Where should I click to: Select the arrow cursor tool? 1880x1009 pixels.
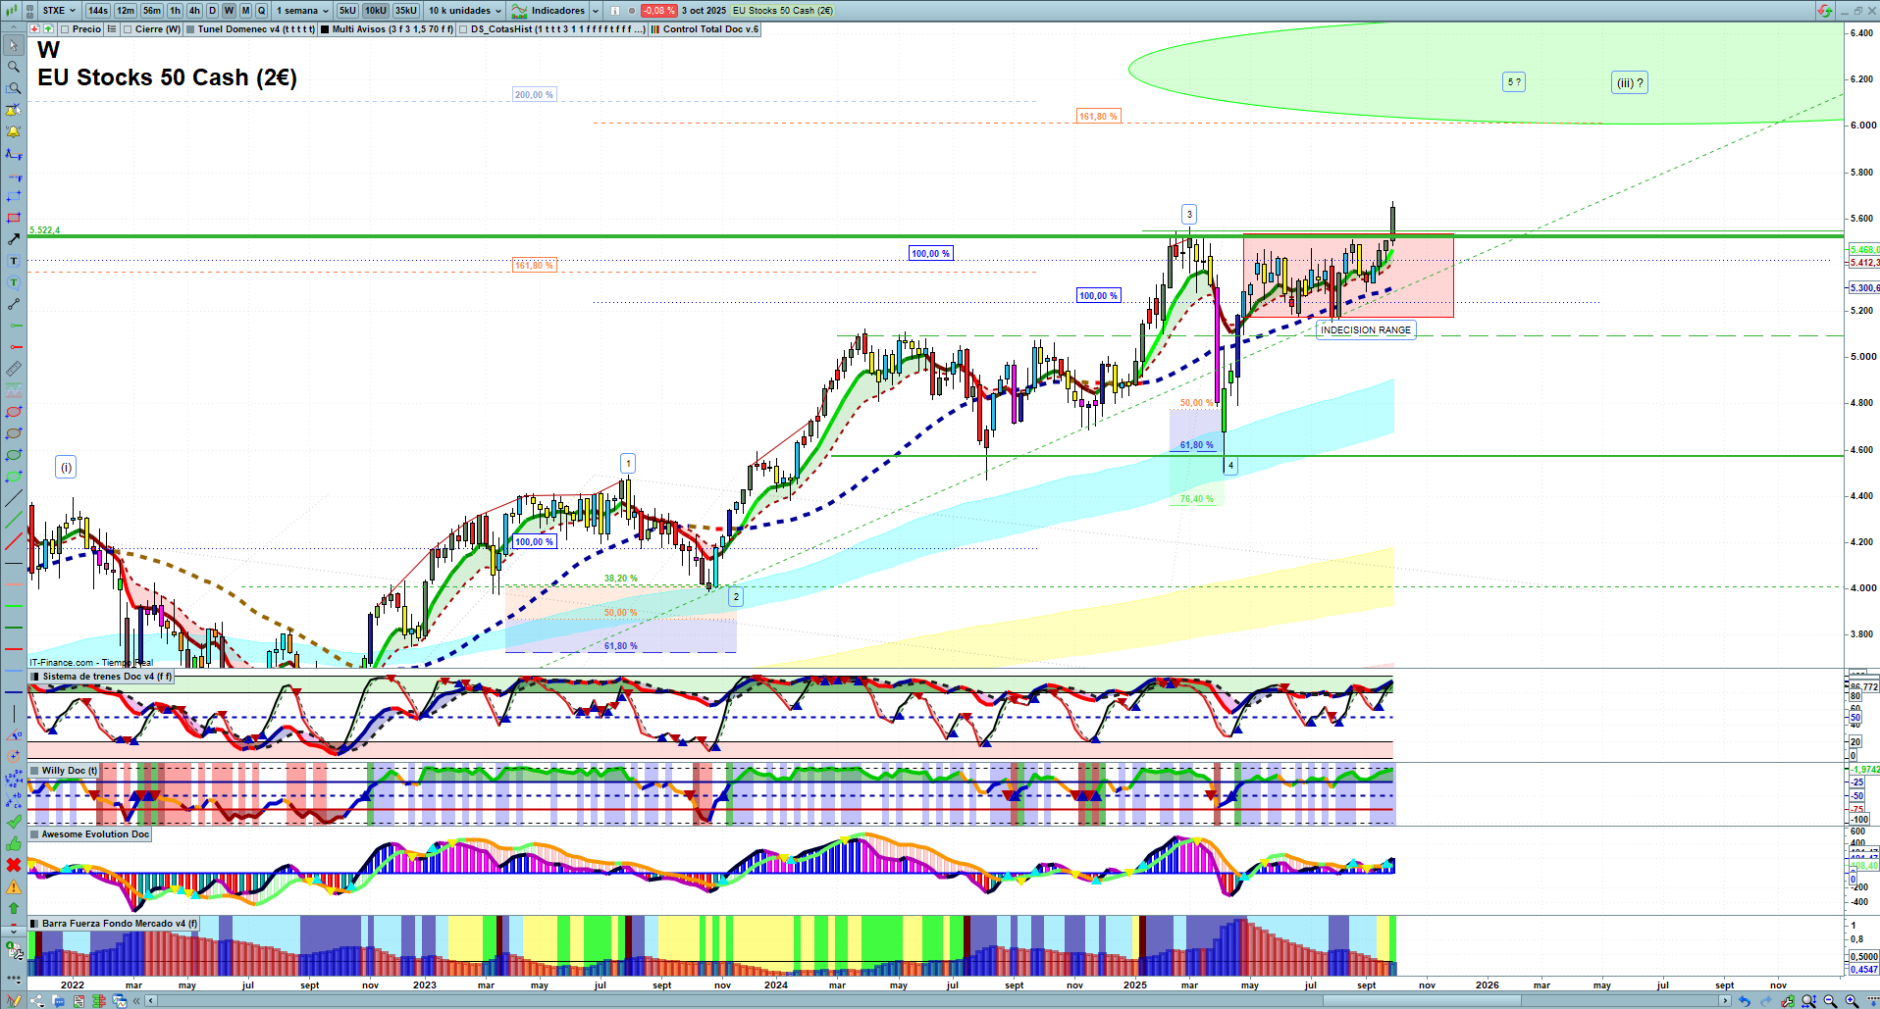(x=14, y=45)
